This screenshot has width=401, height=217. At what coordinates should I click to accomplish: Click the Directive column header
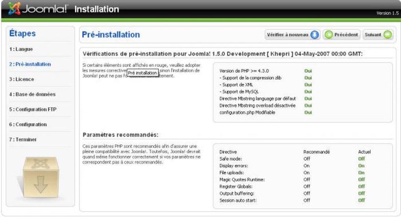(228, 152)
